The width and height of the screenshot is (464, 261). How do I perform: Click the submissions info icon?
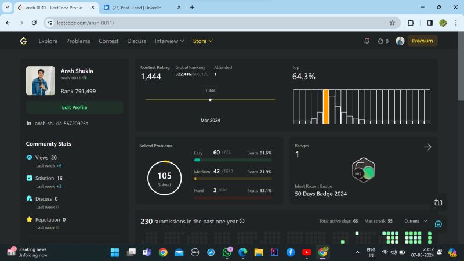242,221
